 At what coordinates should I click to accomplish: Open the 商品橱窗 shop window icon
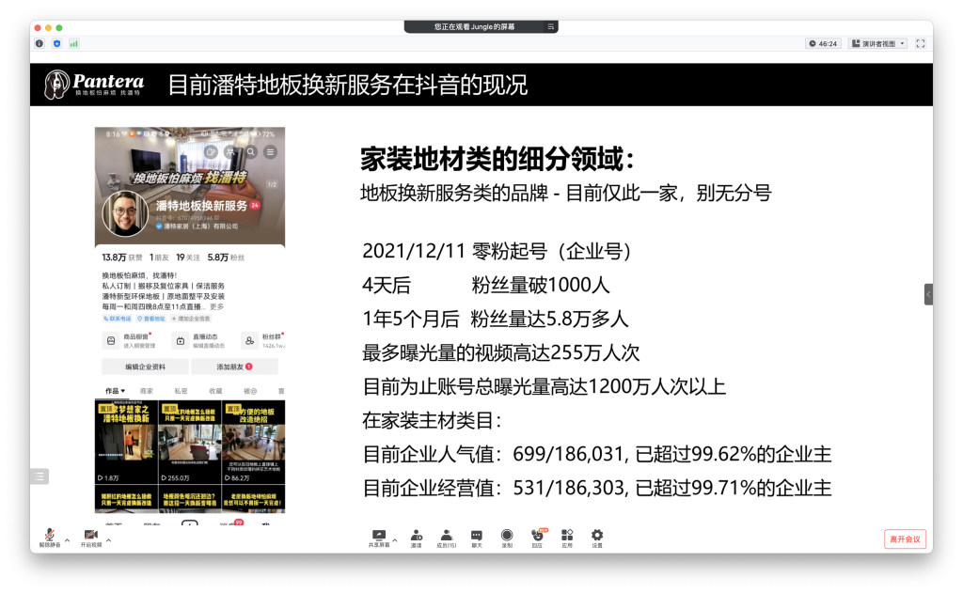[x=111, y=341]
